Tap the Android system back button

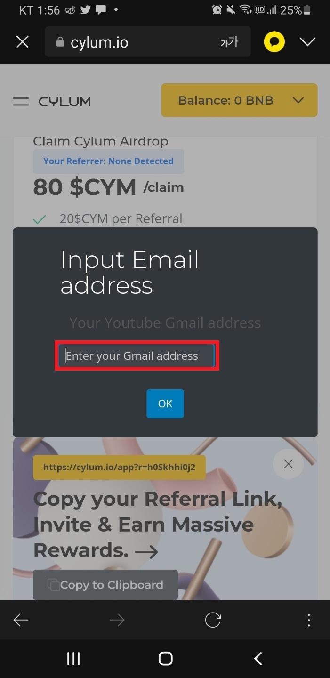pyautogui.click(x=258, y=658)
